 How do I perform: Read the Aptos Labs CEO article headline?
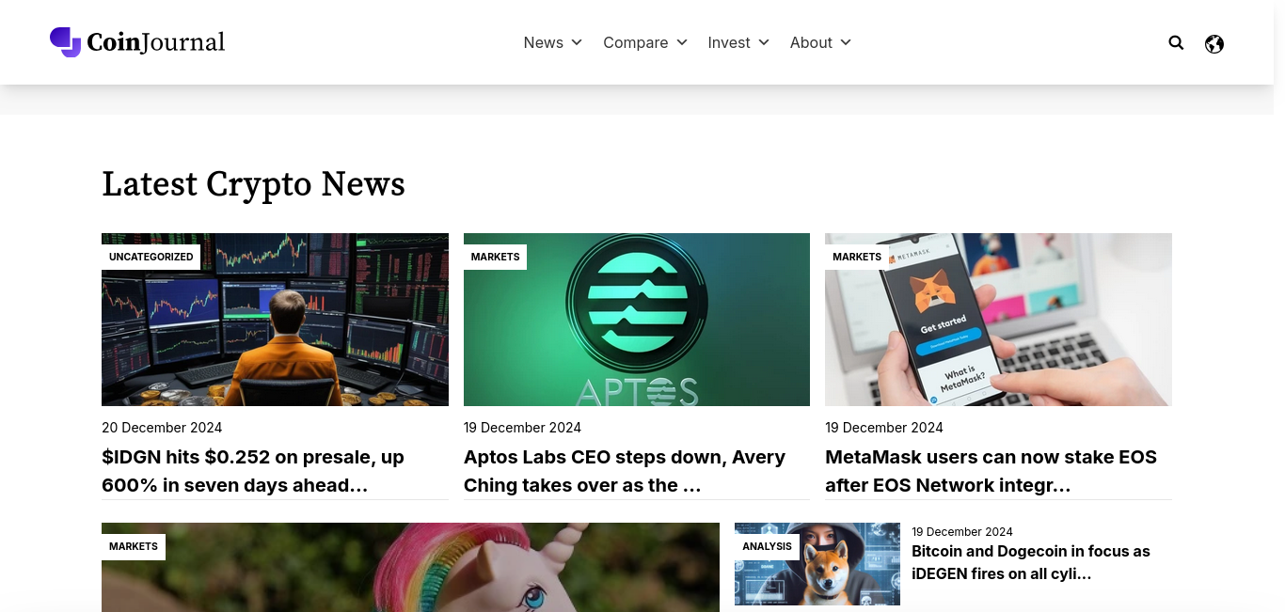(625, 471)
